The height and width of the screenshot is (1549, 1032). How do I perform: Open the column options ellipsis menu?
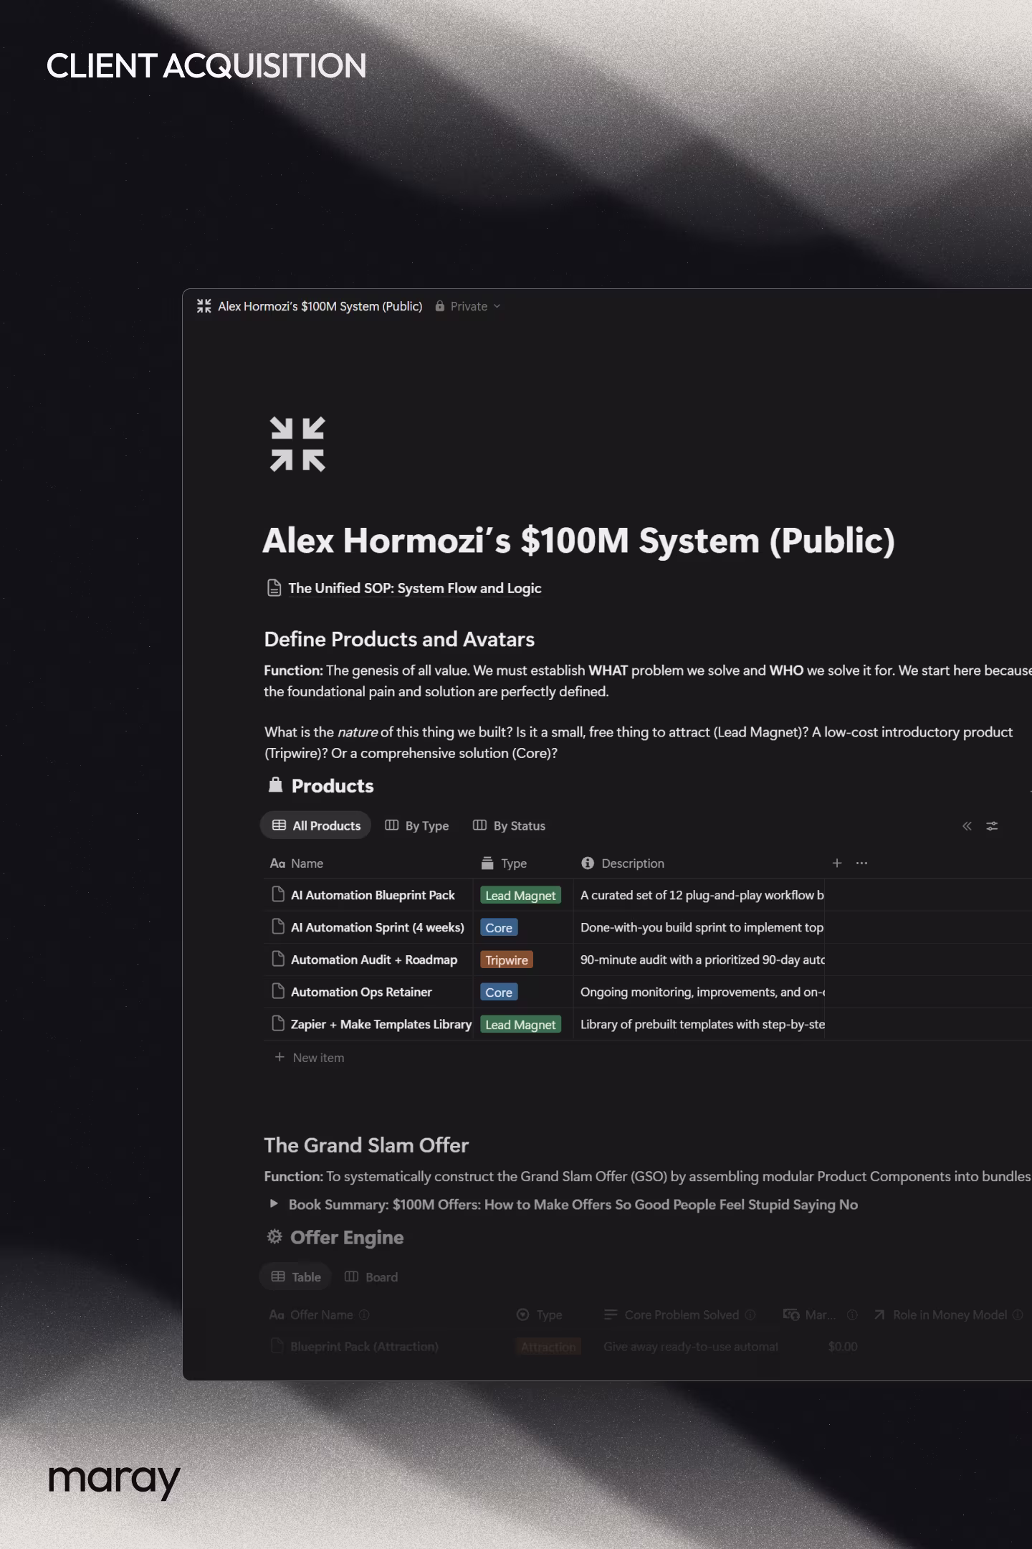[x=861, y=863]
